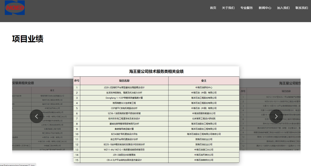Select 加入我们 in navigation bar
This screenshot has height=166, width=311.
(x=283, y=8)
